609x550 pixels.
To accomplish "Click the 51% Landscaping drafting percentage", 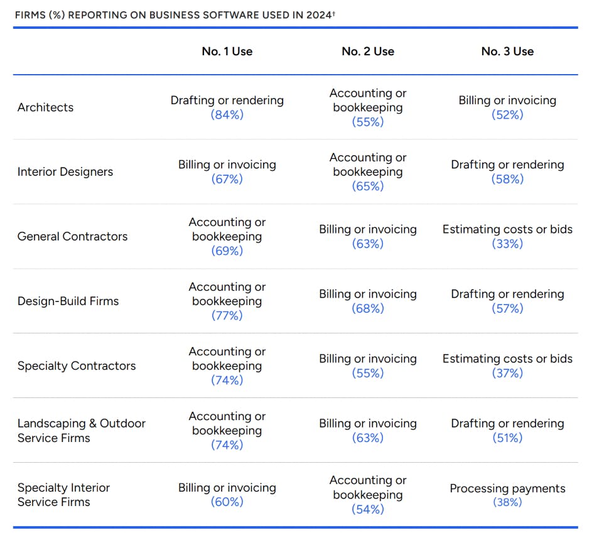I will [x=507, y=438].
